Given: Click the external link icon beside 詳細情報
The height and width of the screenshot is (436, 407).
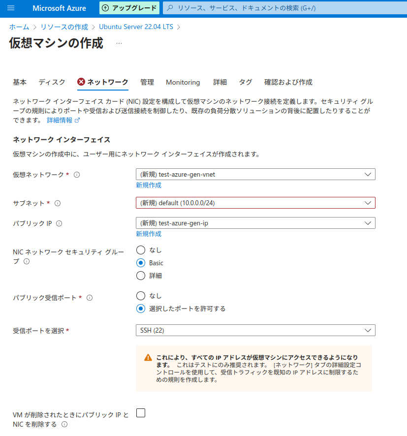Looking at the screenshot, I should [x=77, y=120].
